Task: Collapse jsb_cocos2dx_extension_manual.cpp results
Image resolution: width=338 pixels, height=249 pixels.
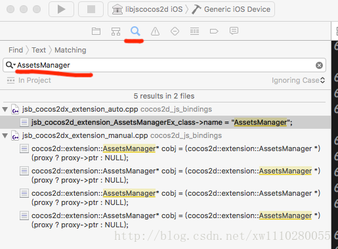Action: click(x=5, y=135)
